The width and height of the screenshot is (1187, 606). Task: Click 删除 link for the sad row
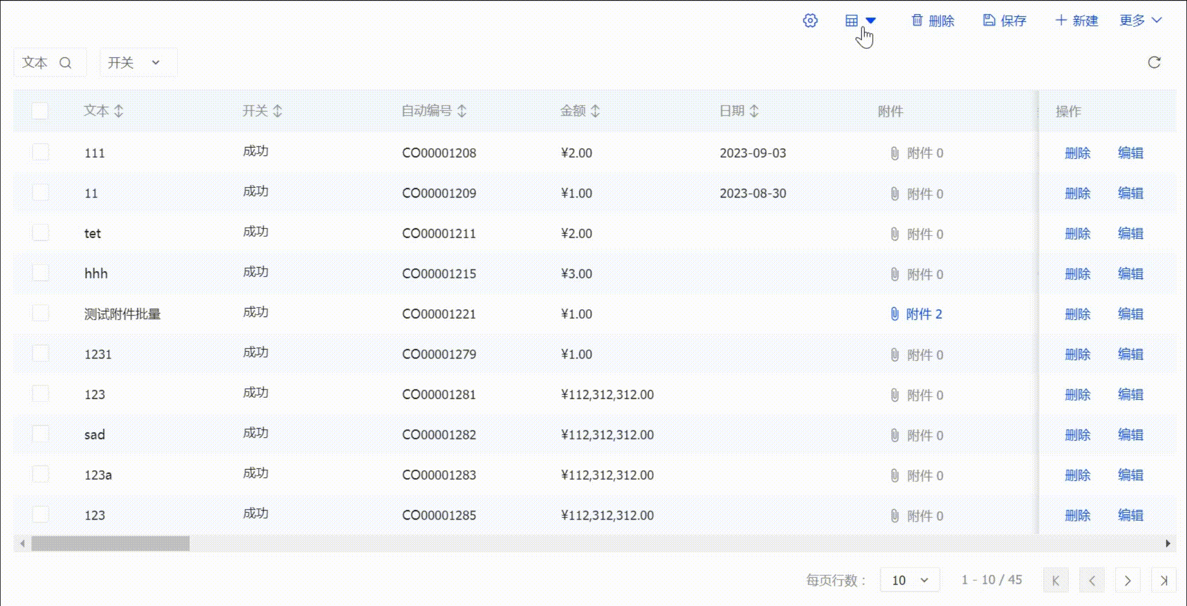coord(1078,435)
